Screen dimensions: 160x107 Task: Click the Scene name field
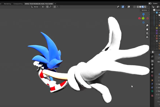(156, 4)
